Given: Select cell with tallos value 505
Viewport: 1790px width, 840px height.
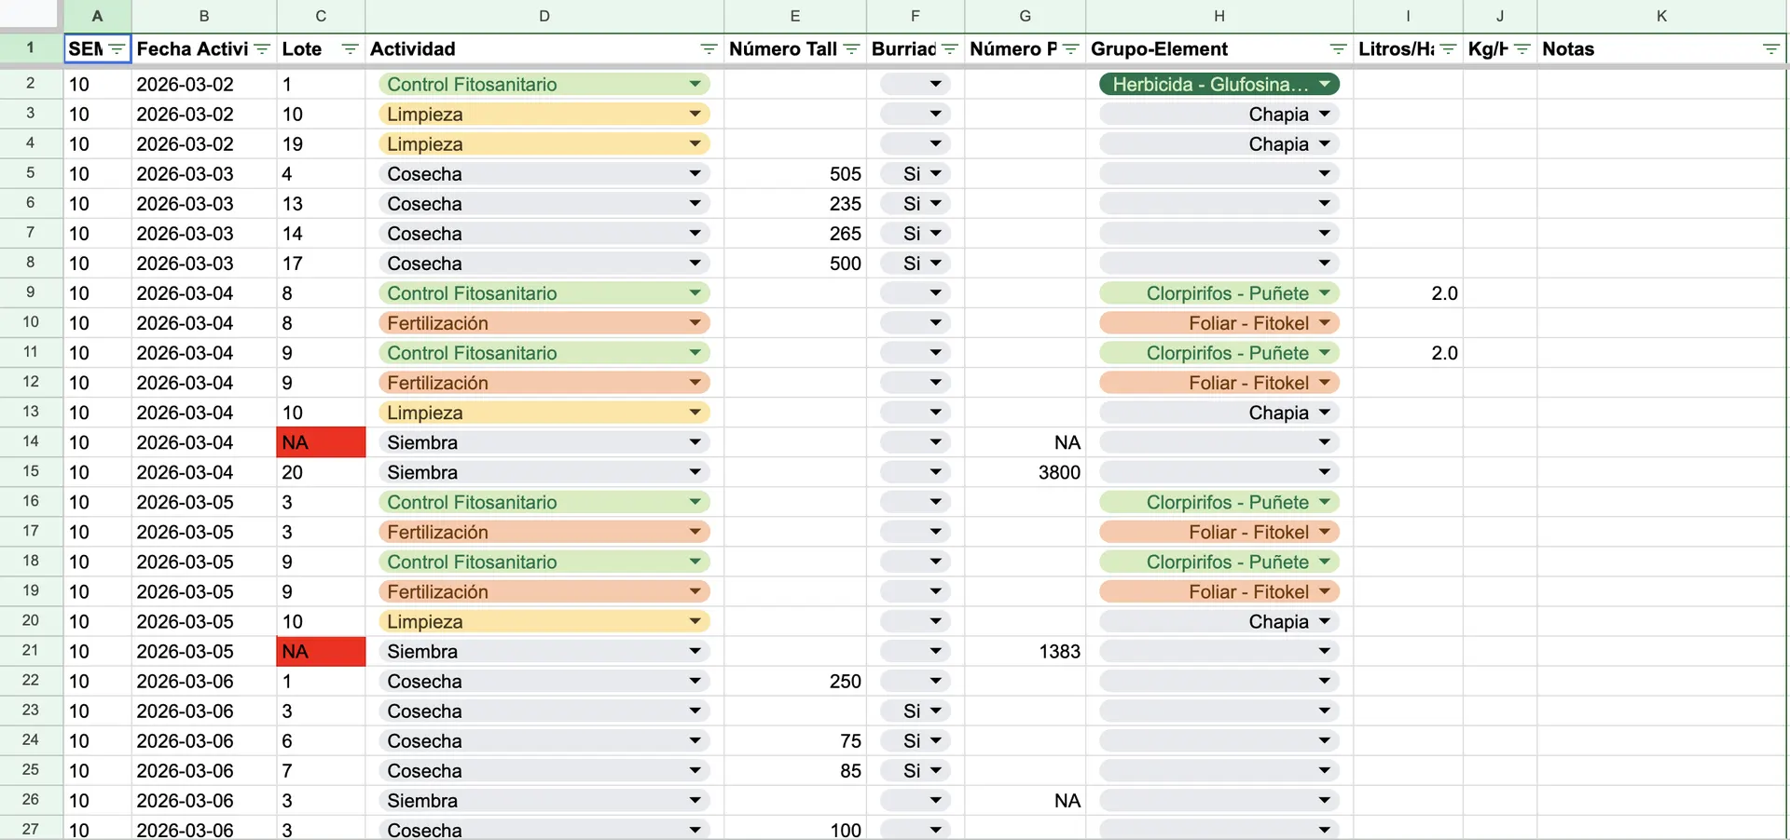Looking at the screenshot, I should pyautogui.click(x=795, y=174).
